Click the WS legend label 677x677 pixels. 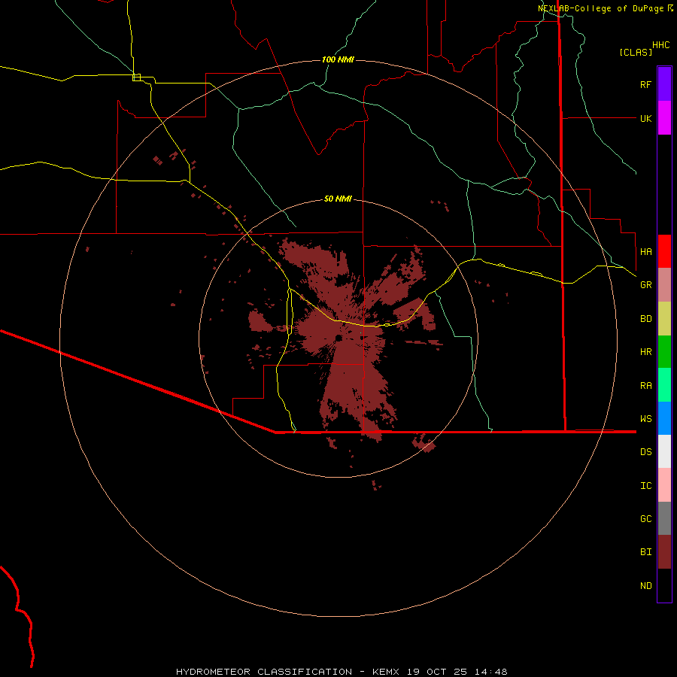(x=645, y=418)
